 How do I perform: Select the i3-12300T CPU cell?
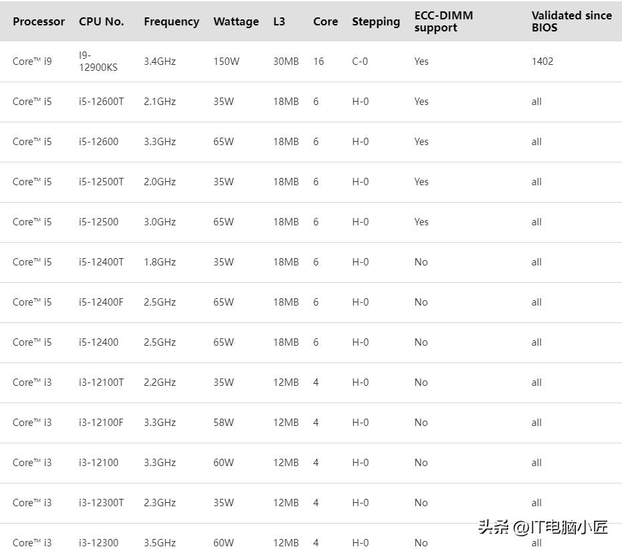pos(101,503)
